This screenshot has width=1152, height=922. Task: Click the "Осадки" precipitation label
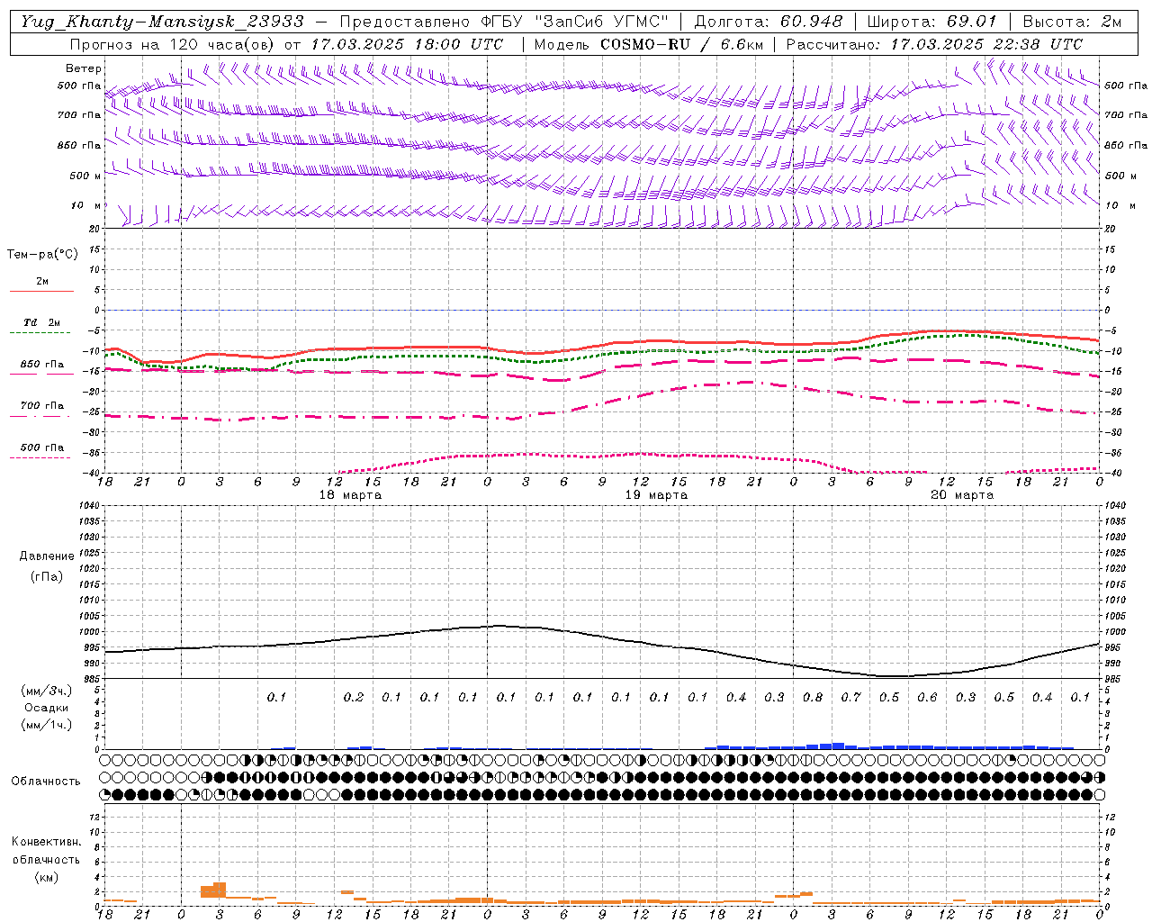click(47, 708)
